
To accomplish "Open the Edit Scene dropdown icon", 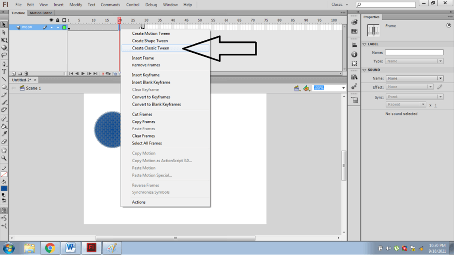I will click(297, 88).
